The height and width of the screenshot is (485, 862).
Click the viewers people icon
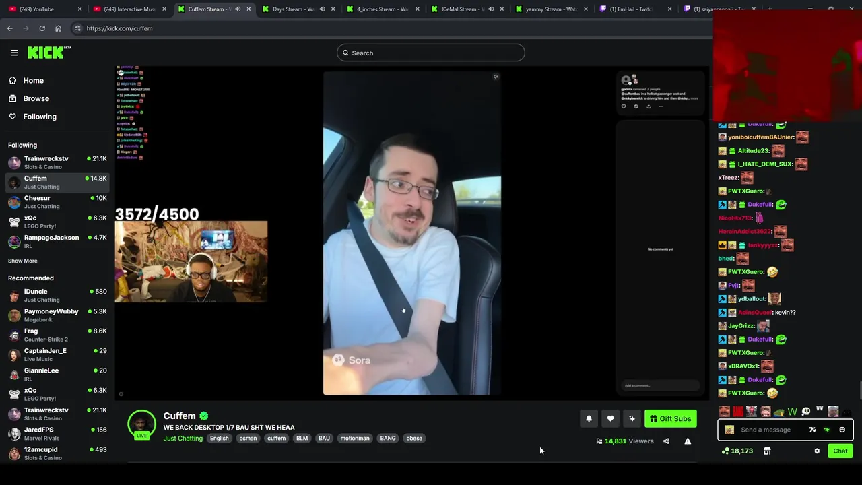599,441
